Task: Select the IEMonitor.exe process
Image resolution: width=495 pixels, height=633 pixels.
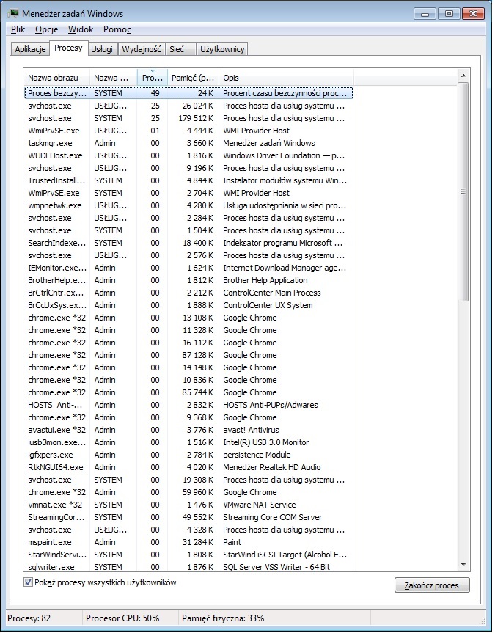Action: (188, 268)
